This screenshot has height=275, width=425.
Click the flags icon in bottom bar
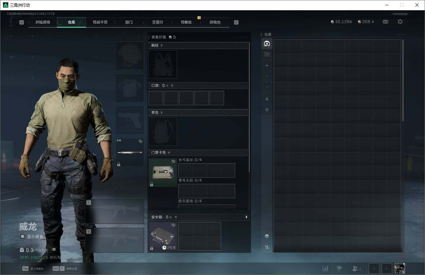tap(339, 269)
